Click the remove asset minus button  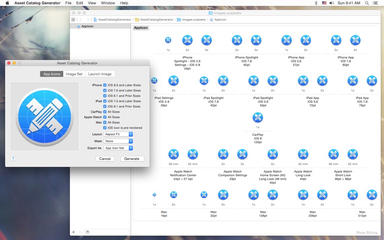click(x=80, y=232)
